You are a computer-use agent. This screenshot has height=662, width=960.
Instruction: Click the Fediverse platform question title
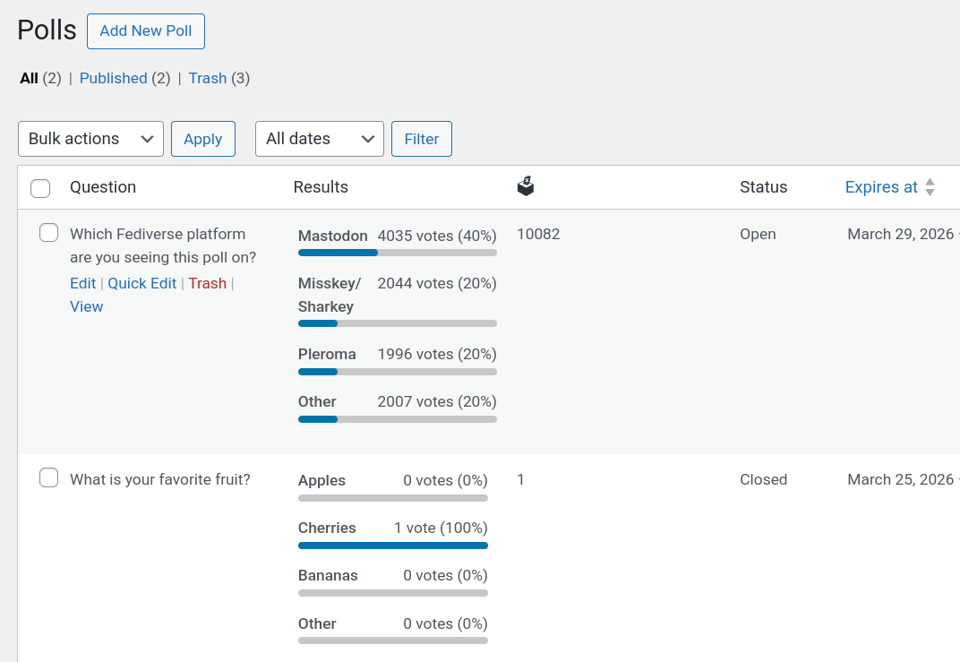coord(163,245)
